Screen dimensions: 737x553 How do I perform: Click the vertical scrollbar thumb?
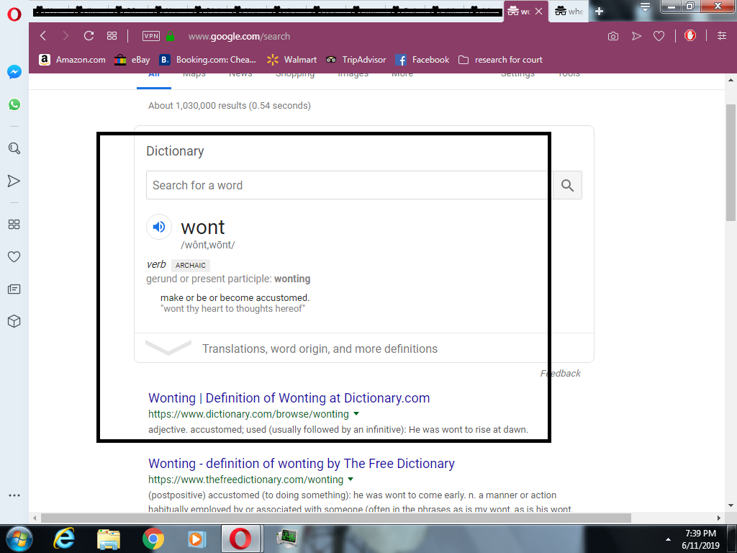[x=731, y=162]
